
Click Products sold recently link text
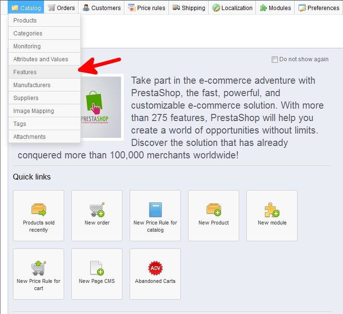click(x=38, y=226)
